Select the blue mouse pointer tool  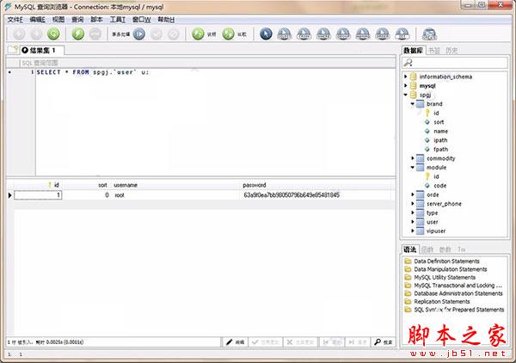point(266,34)
